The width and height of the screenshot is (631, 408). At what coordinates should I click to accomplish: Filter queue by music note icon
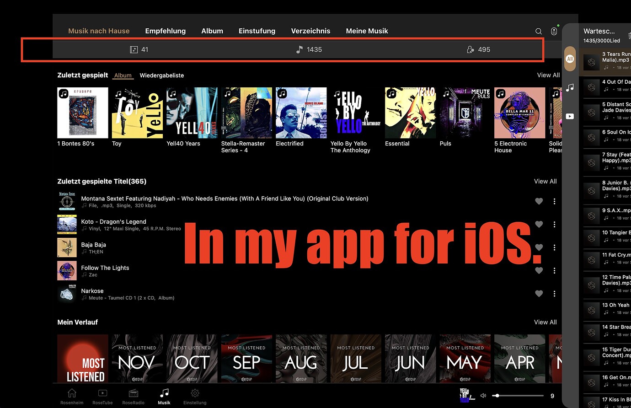pos(570,87)
